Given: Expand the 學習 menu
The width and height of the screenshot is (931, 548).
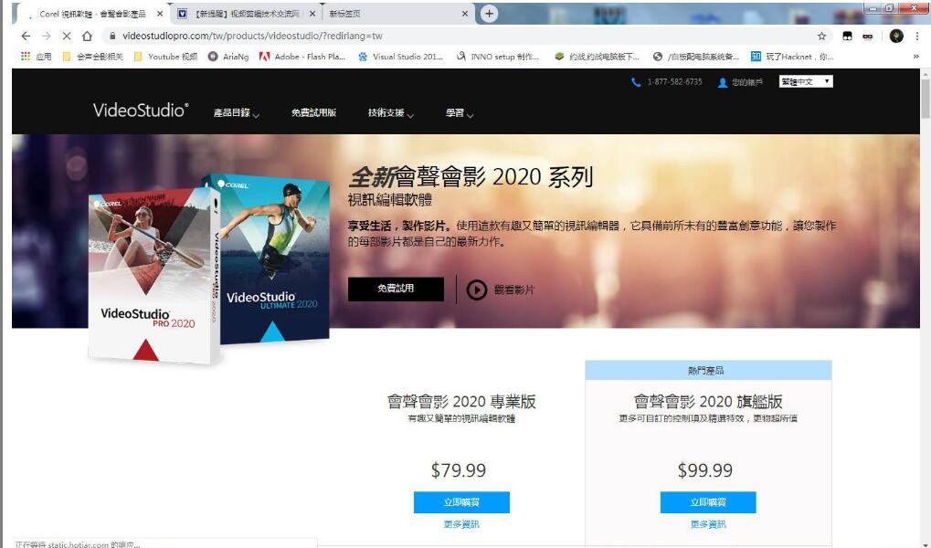Looking at the screenshot, I should 460,113.
